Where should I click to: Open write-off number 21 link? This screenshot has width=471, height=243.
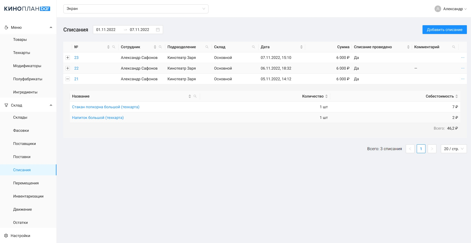76,79
